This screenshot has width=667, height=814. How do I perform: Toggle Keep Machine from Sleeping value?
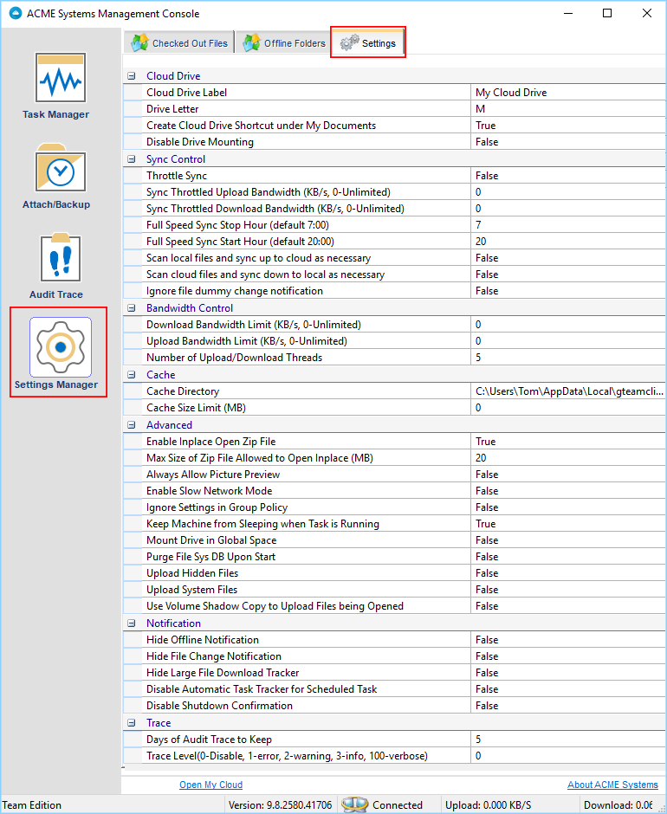568,524
